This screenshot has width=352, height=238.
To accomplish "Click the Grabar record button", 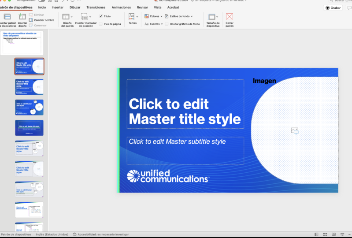I will [333, 8].
